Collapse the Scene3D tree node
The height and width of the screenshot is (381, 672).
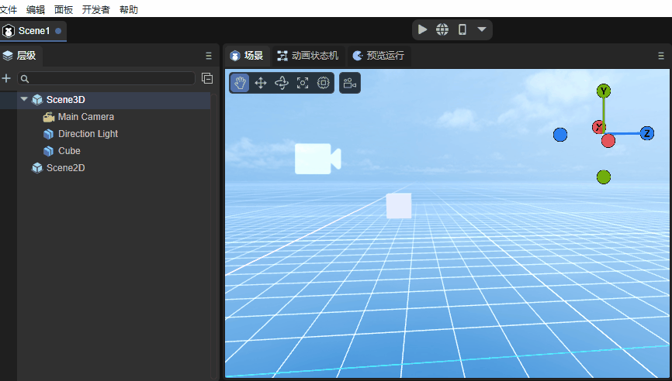pyautogui.click(x=24, y=99)
